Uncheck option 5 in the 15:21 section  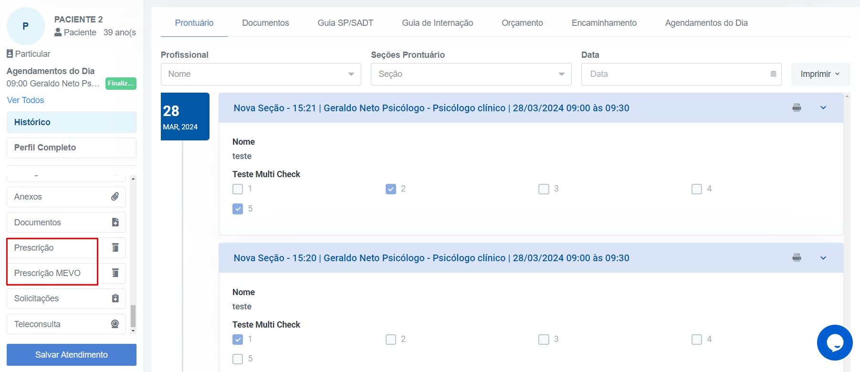(238, 209)
